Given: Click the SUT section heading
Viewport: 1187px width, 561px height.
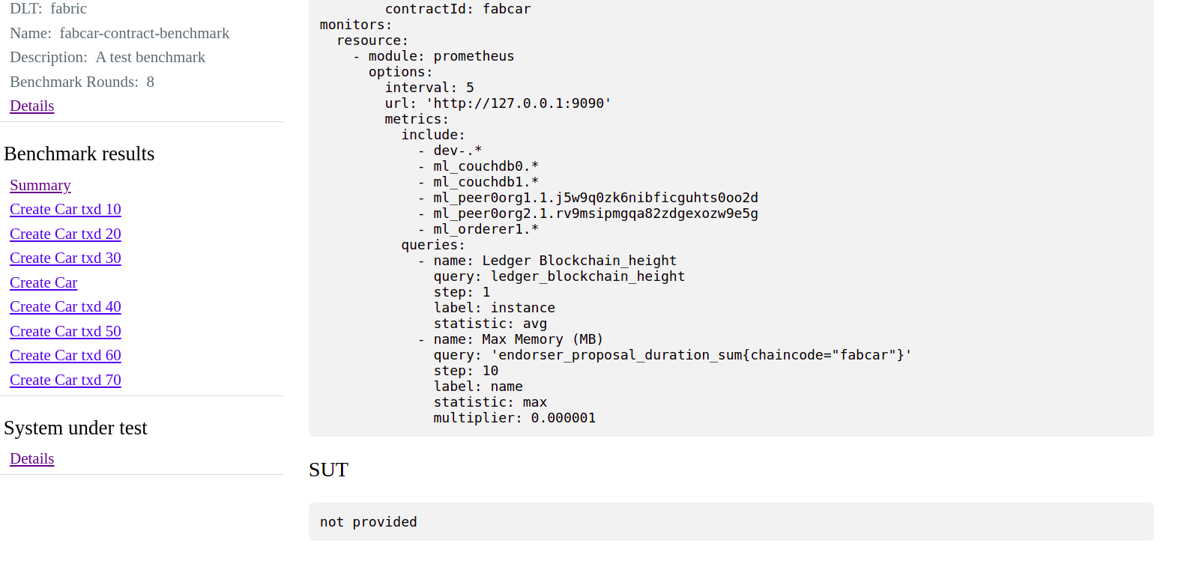Looking at the screenshot, I should (327, 470).
